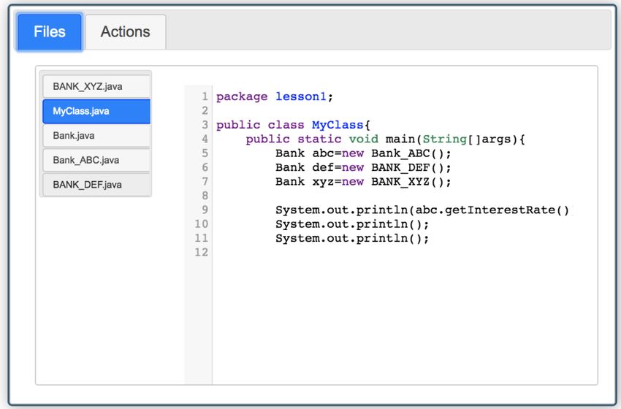Click line number 12 in the gutter

tap(201, 252)
